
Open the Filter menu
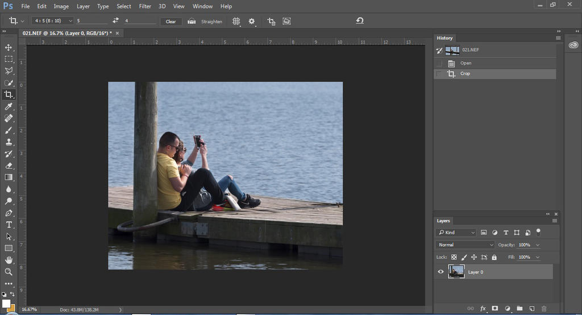click(145, 6)
